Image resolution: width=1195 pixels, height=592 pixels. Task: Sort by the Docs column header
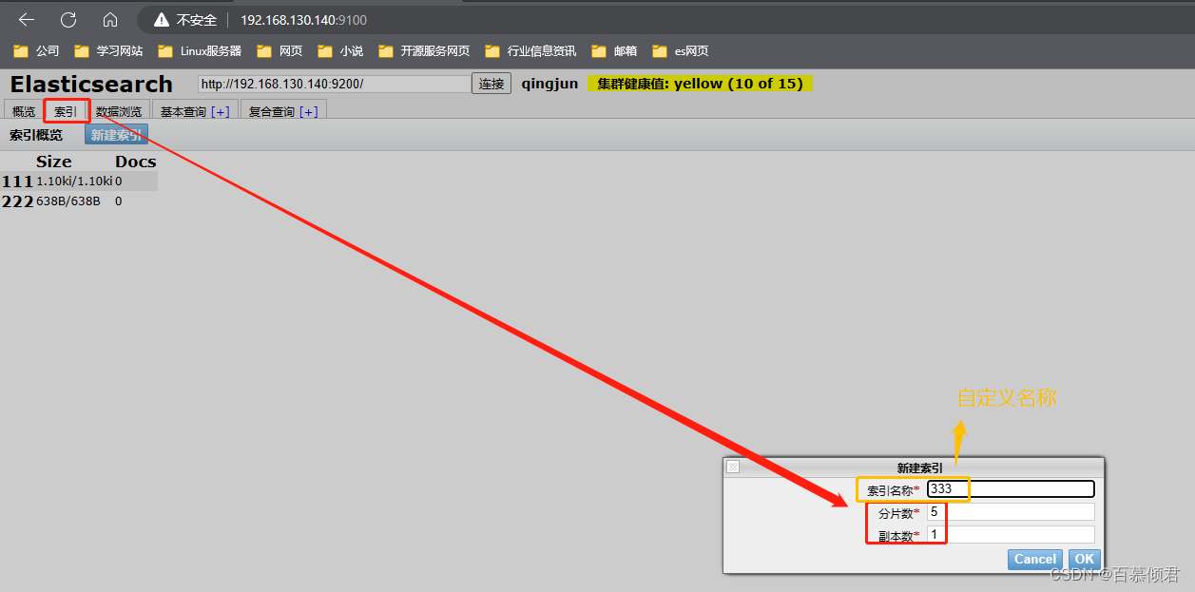136,162
